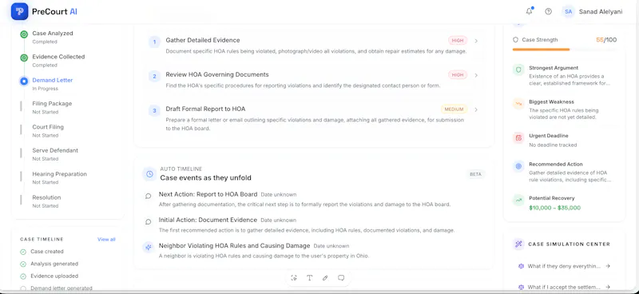Select the comment tool in the bottom toolbar
Image resolution: width=639 pixels, height=294 pixels.
[341, 278]
